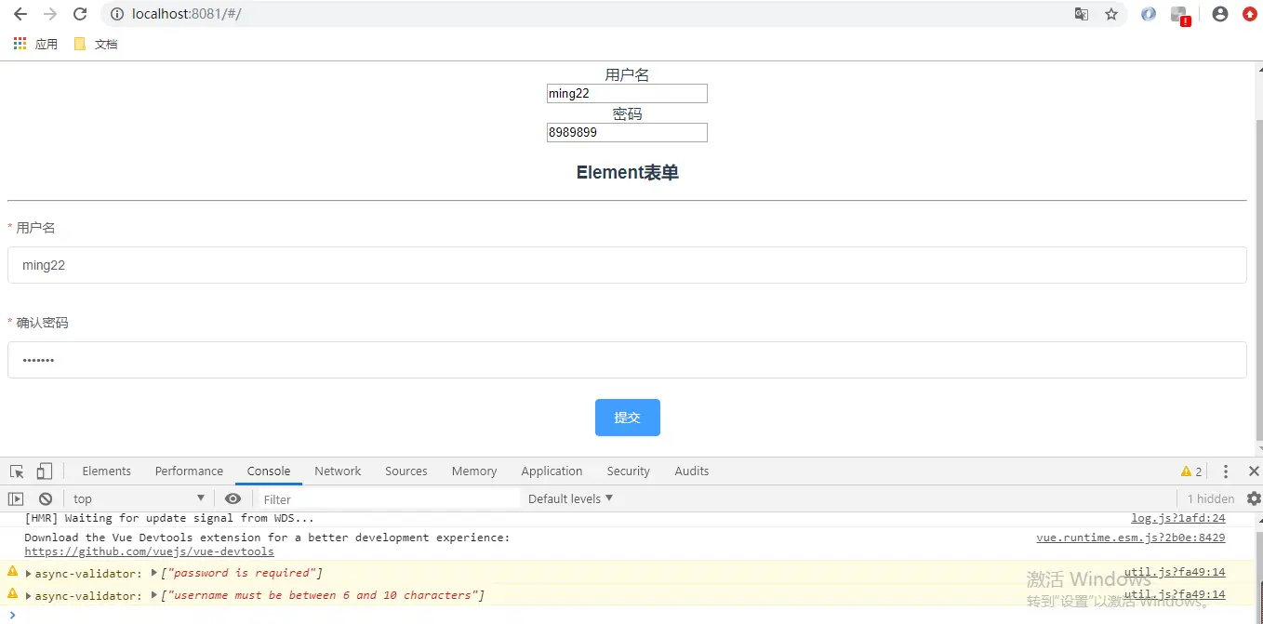Click the 1 hidden messages label
The width and height of the screenshot is (1263, 624).
[1211, 498]
